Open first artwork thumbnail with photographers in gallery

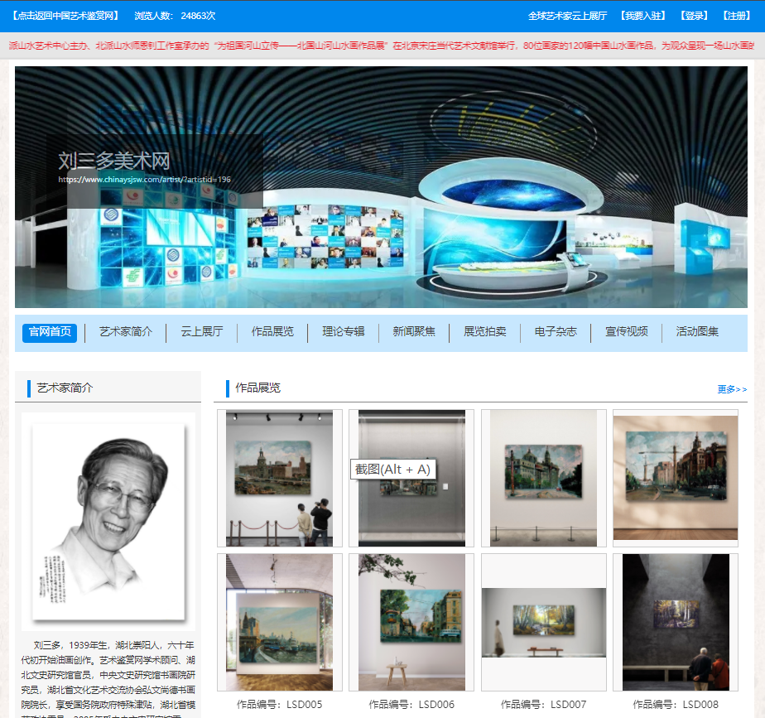[x=280, y=478]
